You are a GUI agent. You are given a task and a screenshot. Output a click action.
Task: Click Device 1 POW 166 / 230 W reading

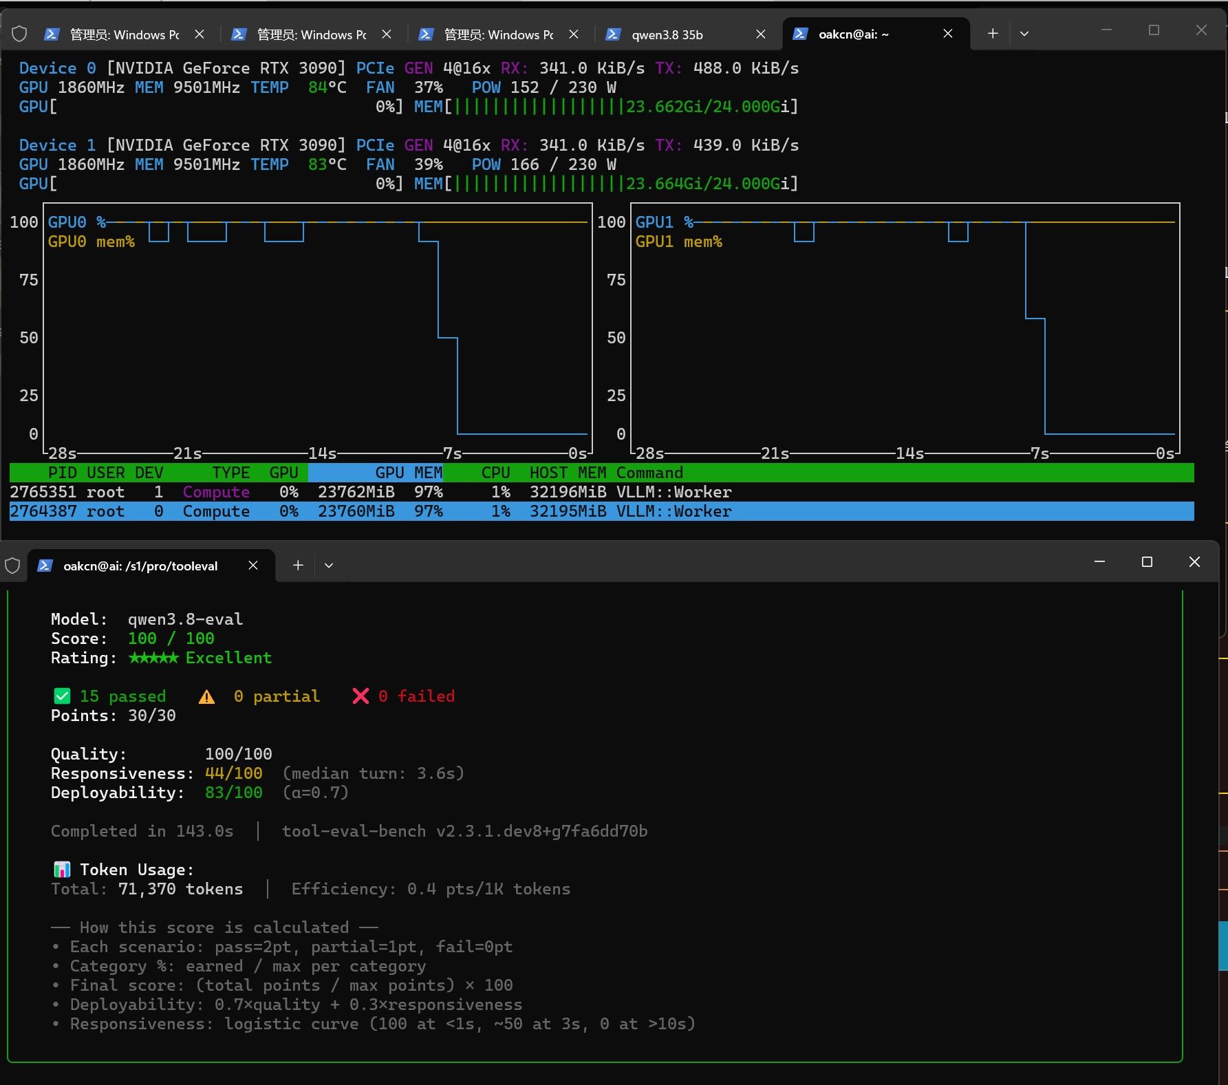click(543, 164)
